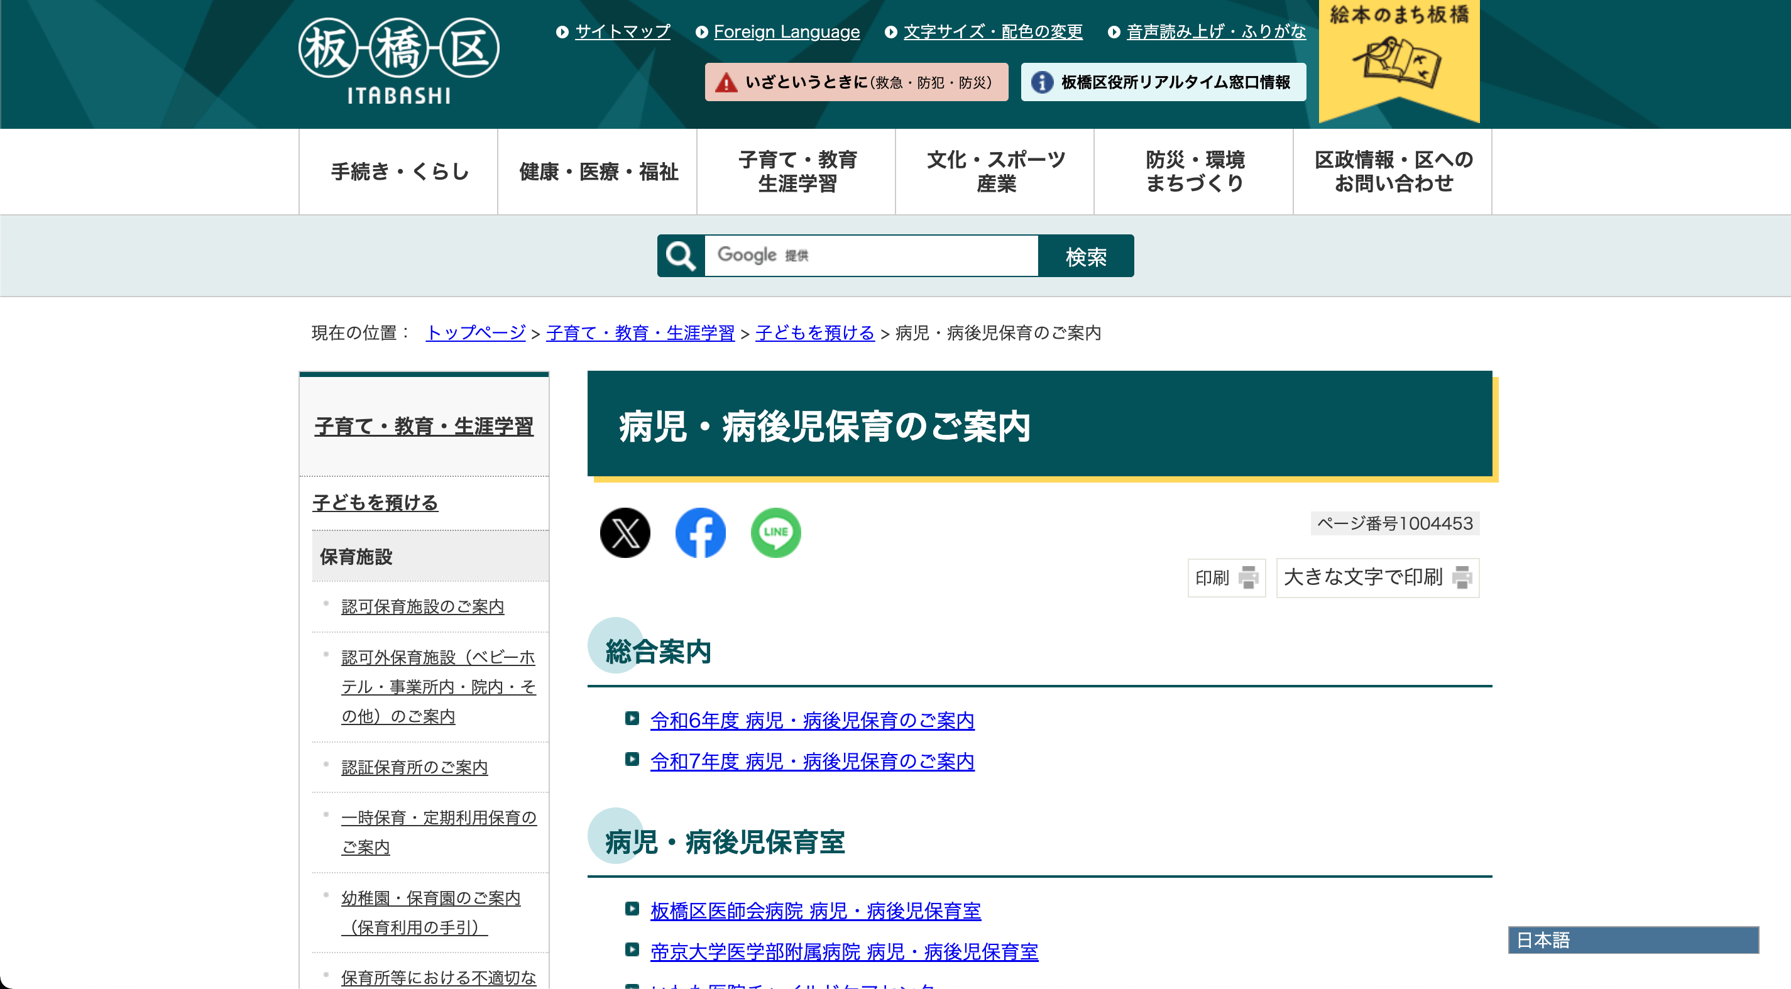Image resolution: width=1791 pixels, height=989 pixels.
Task: Open 認可保育施設のご案内 in sidebar
Action: coord(423,606)
